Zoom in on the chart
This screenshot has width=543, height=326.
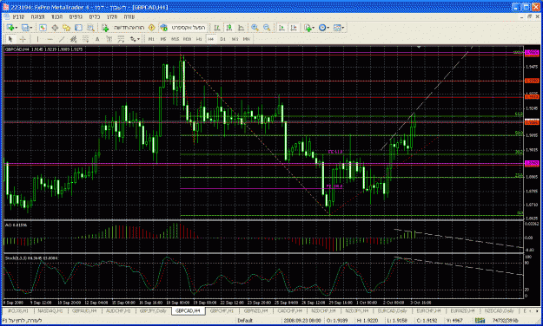[x=255, y=28]
